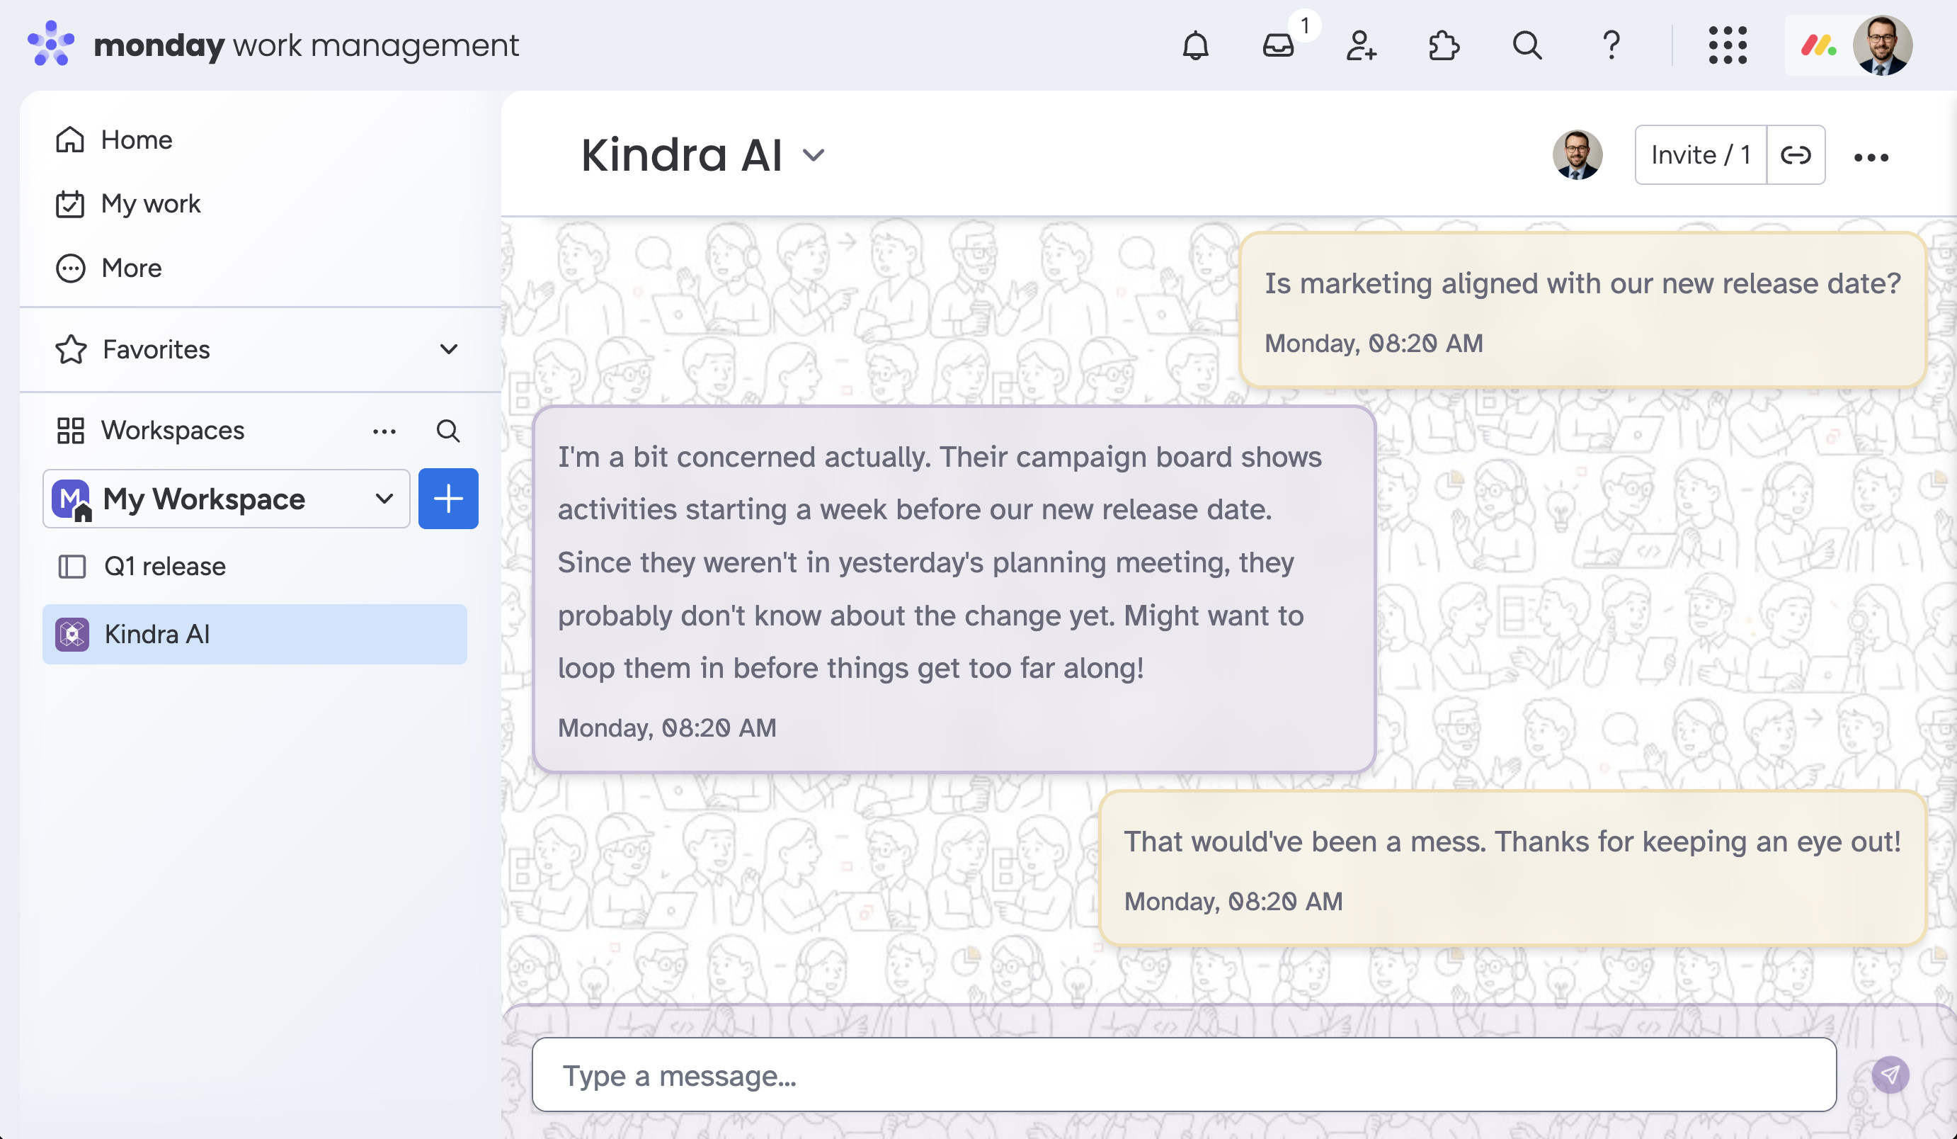1957x1139 pixels.
Task: Expand the Kindra AI title dropdown
Action: click(813, 155)
